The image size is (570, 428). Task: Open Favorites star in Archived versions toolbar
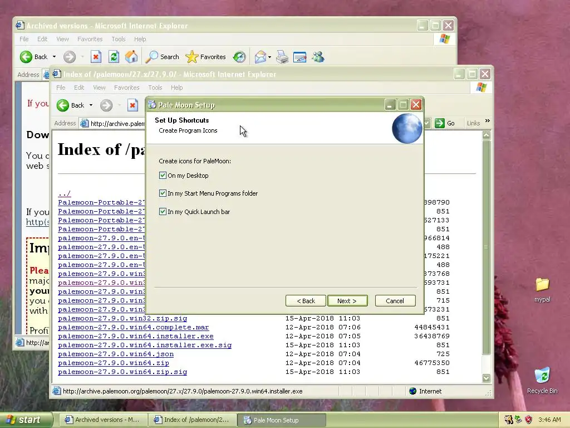tap(206, 57)
